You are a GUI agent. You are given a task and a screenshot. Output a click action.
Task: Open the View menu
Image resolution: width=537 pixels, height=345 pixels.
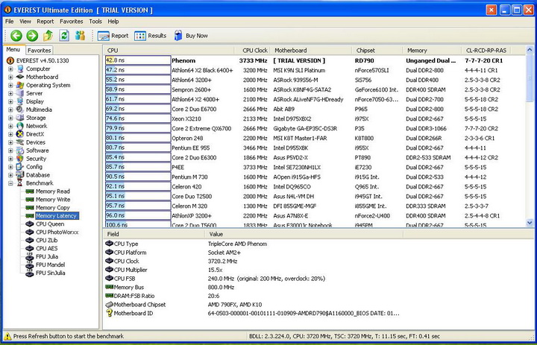pyautogui.click(x=25, y=21)
